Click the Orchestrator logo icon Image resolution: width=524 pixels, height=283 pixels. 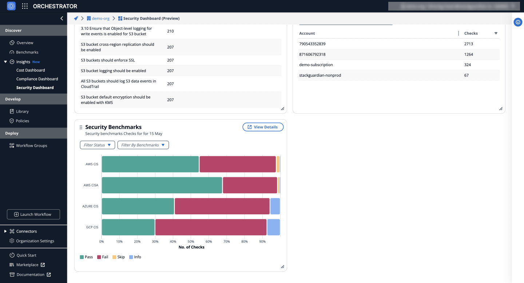coord(11,6)
